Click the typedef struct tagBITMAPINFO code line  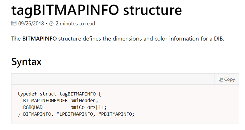point(59,94)
